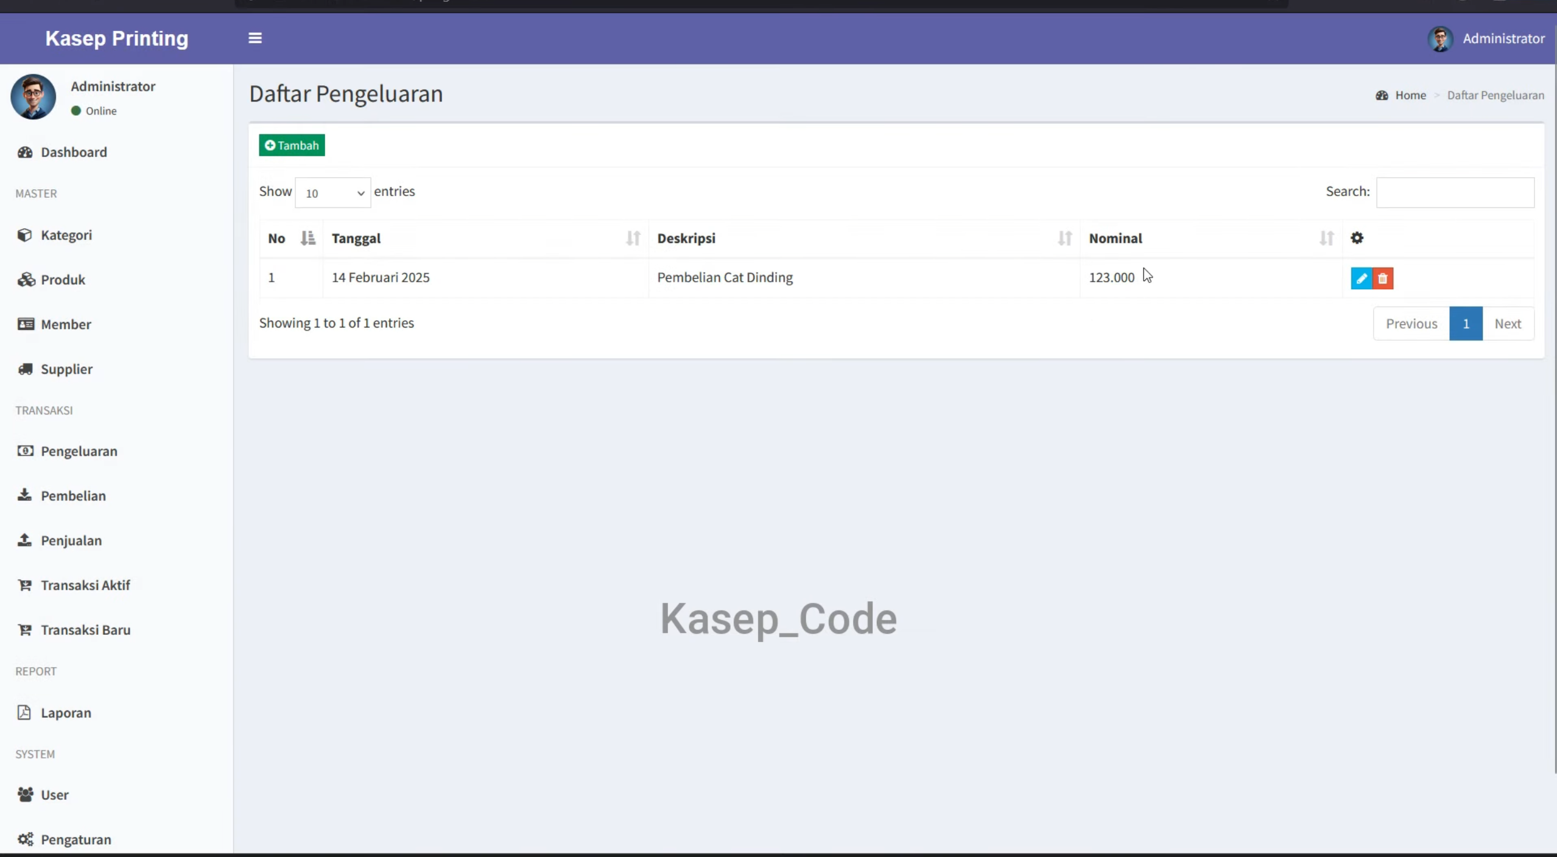The width and height of the screenshot is (1557, 857).
Task: Click the Pengeluaran money icon
Action: 25,451
